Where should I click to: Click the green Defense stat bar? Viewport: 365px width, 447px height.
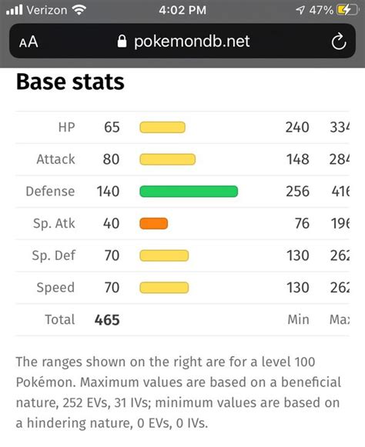click(x=189, y=192)
